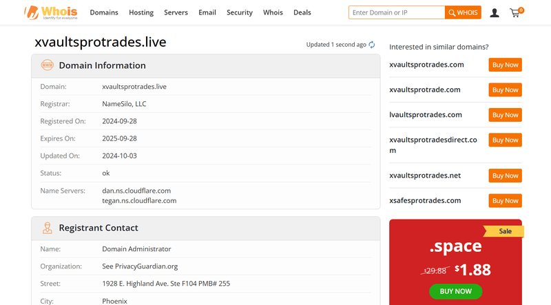Select the Updated On date 2024-10-03
This screenshot has height=305, width=551.
coord(119,156)
